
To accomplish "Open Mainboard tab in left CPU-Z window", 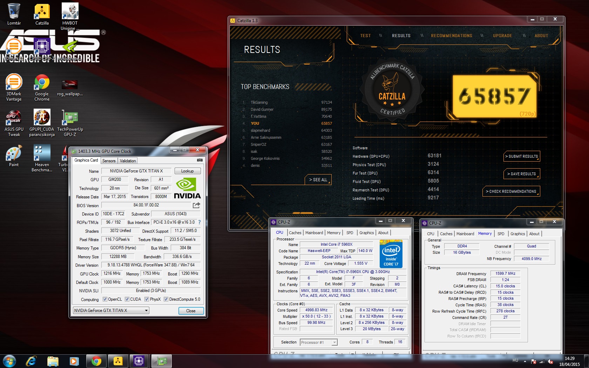I will pos(314,233).
